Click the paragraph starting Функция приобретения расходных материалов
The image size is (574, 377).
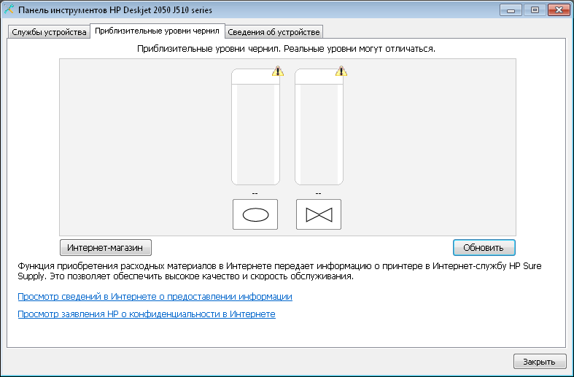click(x=279, y=271)
